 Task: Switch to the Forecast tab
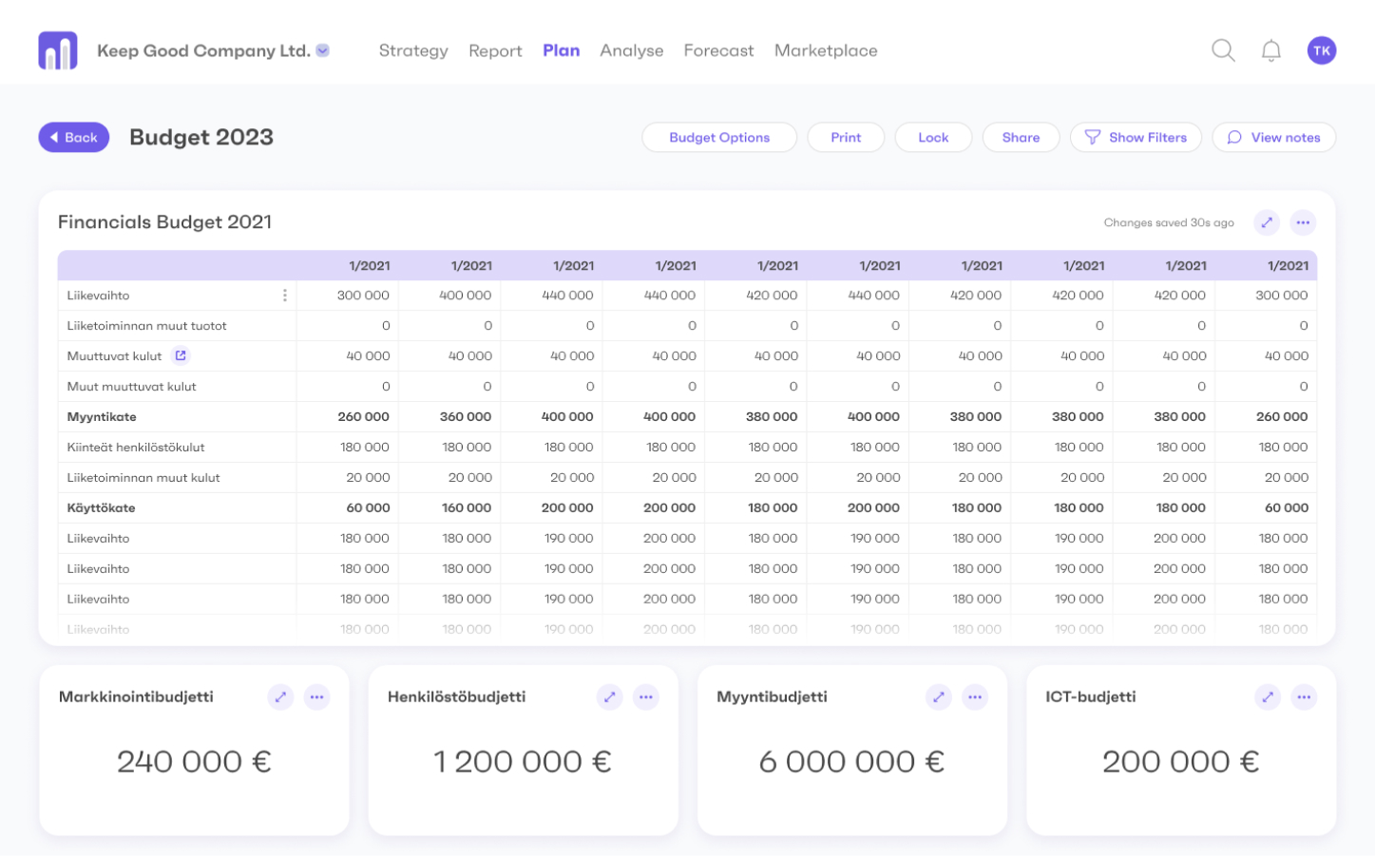pyautogui.click(x=718, y=51)
